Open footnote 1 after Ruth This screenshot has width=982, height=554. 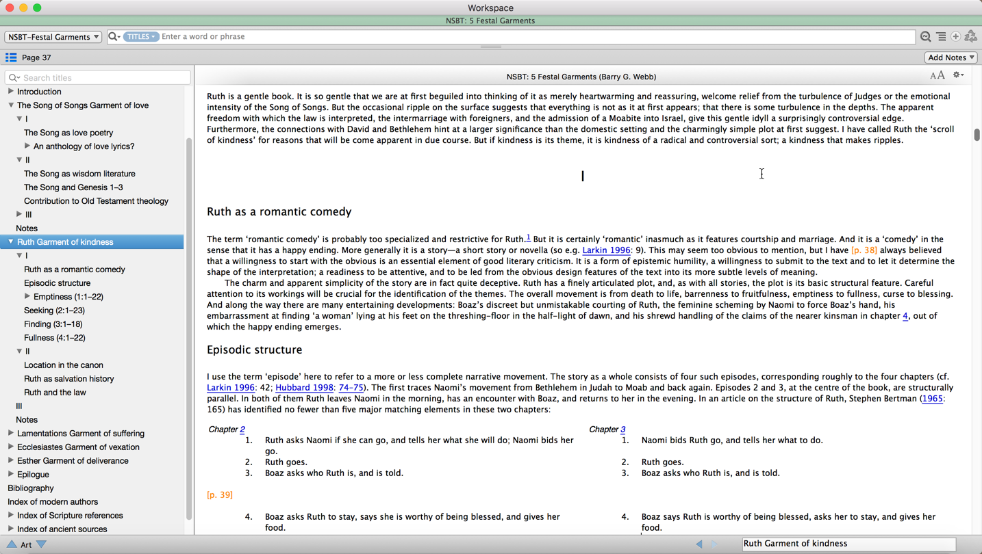(528, 237)
